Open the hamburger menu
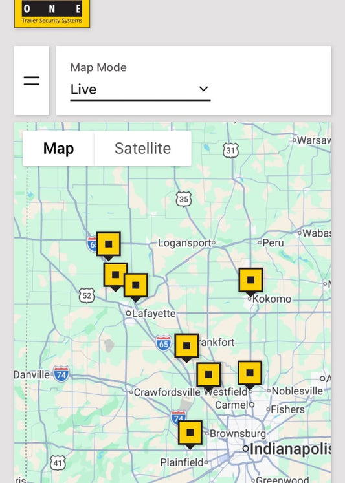This screenshot has height=483, width=345. click(32, 81)
